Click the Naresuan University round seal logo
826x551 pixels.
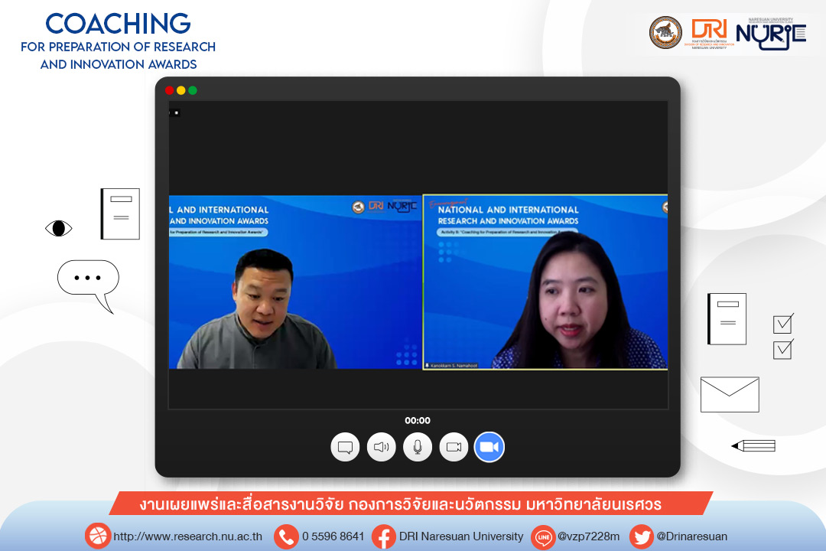pos(665,33)
